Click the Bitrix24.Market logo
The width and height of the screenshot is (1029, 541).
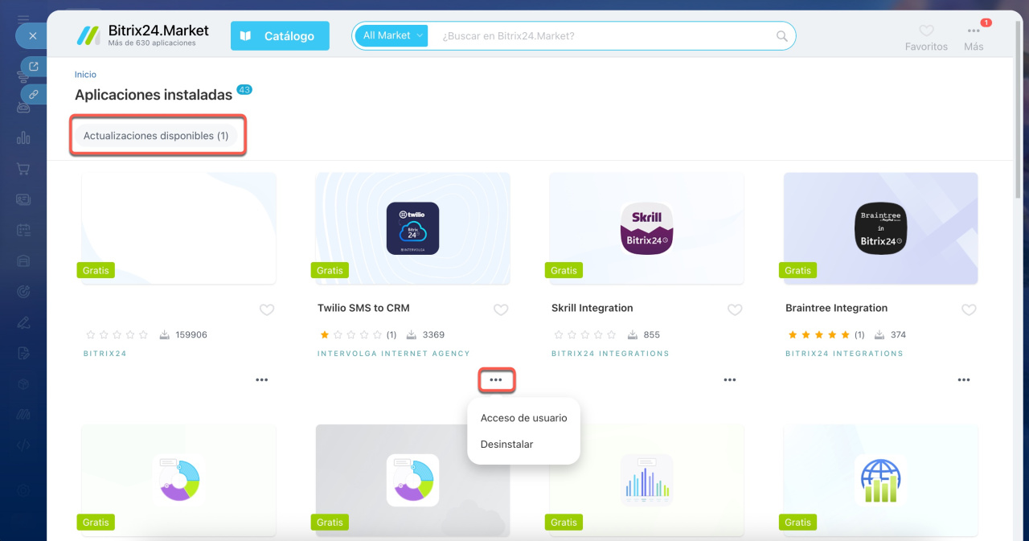coord(142,35)
